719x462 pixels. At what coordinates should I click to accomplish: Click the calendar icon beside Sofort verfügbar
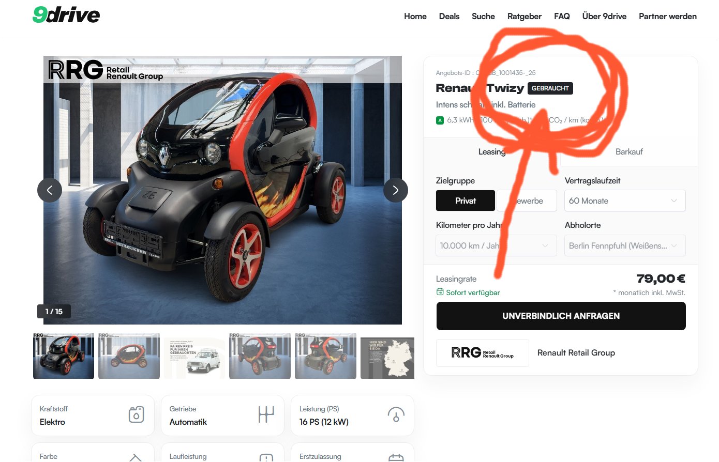tap(440, 292)
